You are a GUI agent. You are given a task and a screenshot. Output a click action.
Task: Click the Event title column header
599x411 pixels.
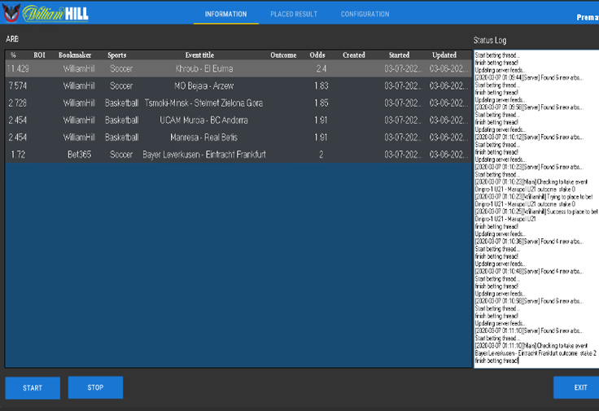(199, 55)
